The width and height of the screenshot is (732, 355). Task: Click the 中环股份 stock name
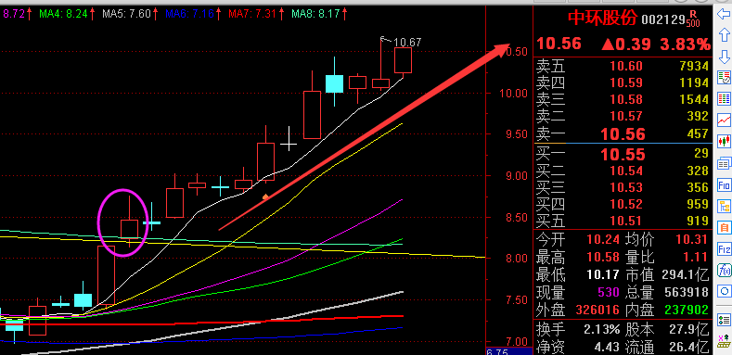coord(602,19)
